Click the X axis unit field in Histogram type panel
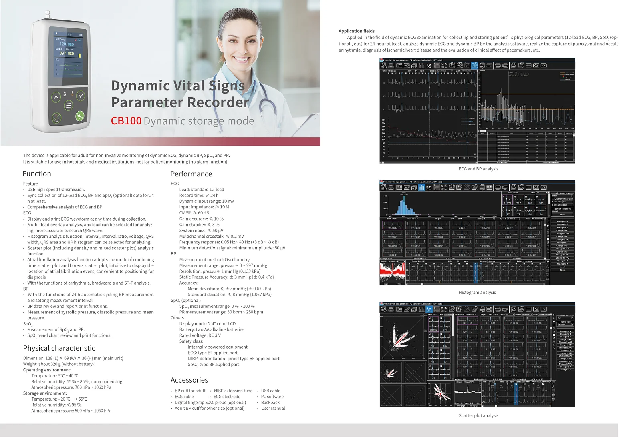Viewport: 641px width, 437px height. 568,202
